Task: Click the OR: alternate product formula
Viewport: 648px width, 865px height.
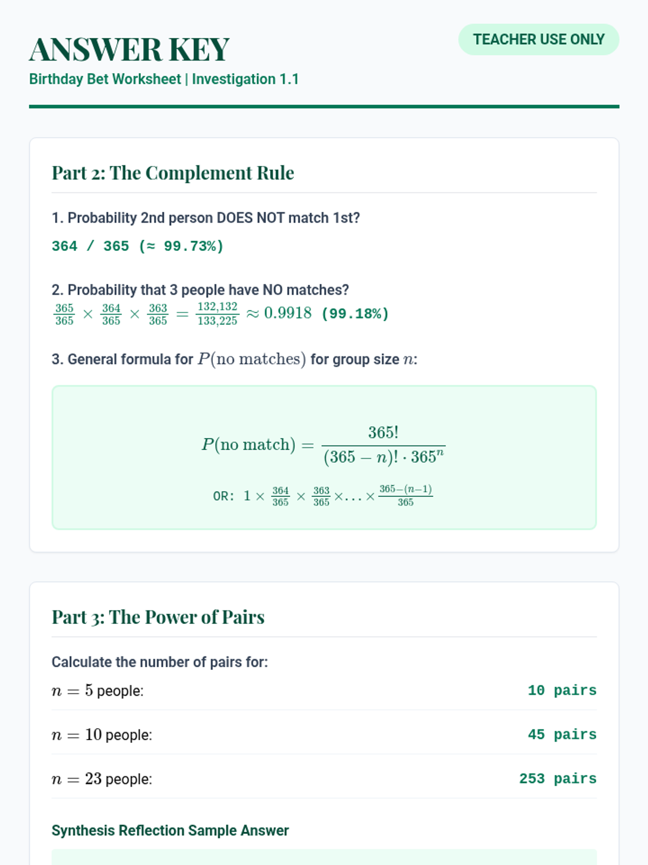Action: (323, 496)
